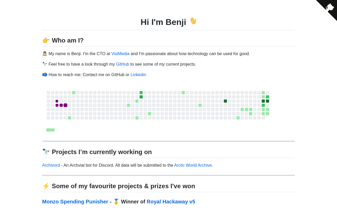This screenshot has height=210, width=337.
Task: Open the GitHub corner octocat icon
Action: (x=330, y=7)
